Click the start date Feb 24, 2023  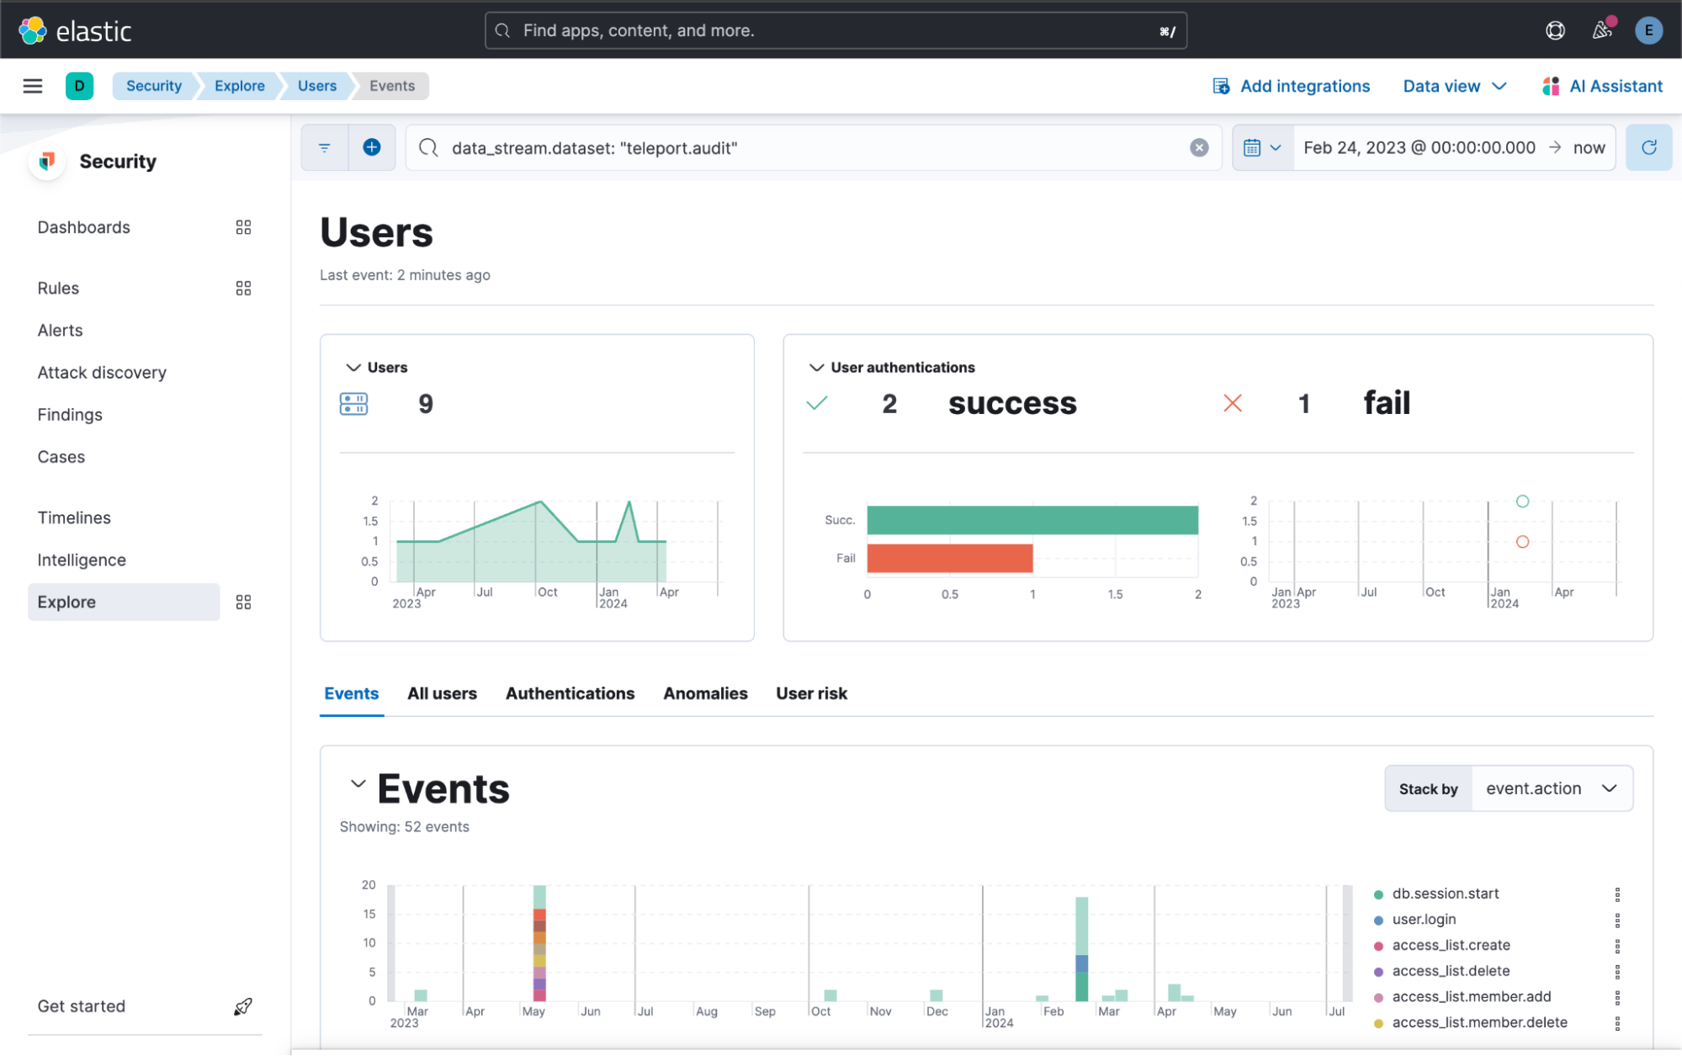[x=1419, y=148]
